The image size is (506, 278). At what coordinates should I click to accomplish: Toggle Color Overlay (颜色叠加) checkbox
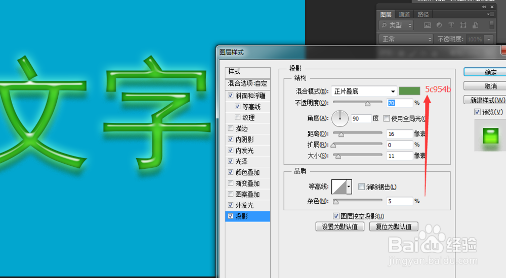tap(230, 172)
